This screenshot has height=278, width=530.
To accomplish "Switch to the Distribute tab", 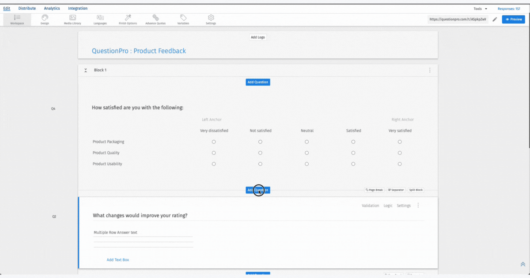I will (x=27, y=8).
